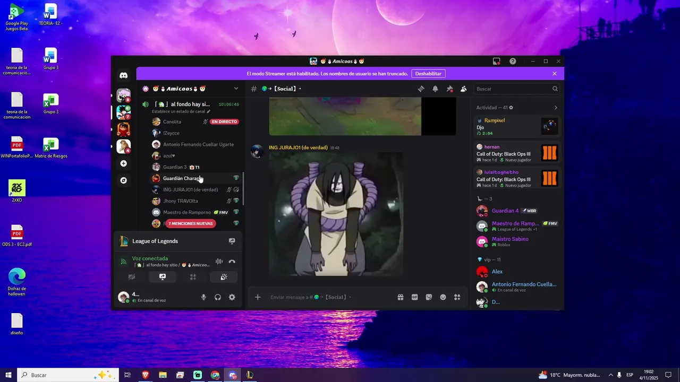This screenshot has width=680, height=382.
Task: Dismiss the Streamer mode banner
Action: pos(555,74)
